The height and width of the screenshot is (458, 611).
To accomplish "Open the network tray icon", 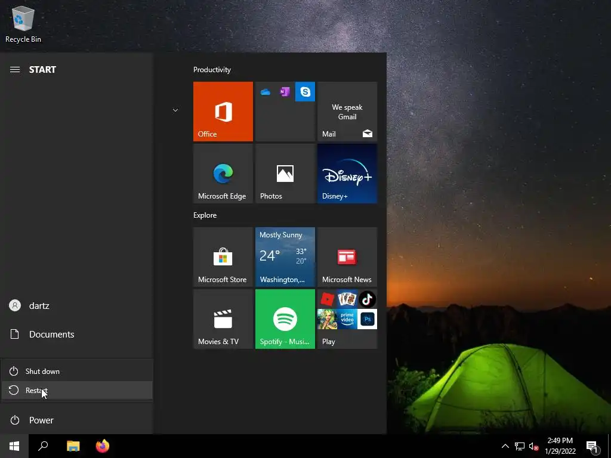I will (520, 446).
